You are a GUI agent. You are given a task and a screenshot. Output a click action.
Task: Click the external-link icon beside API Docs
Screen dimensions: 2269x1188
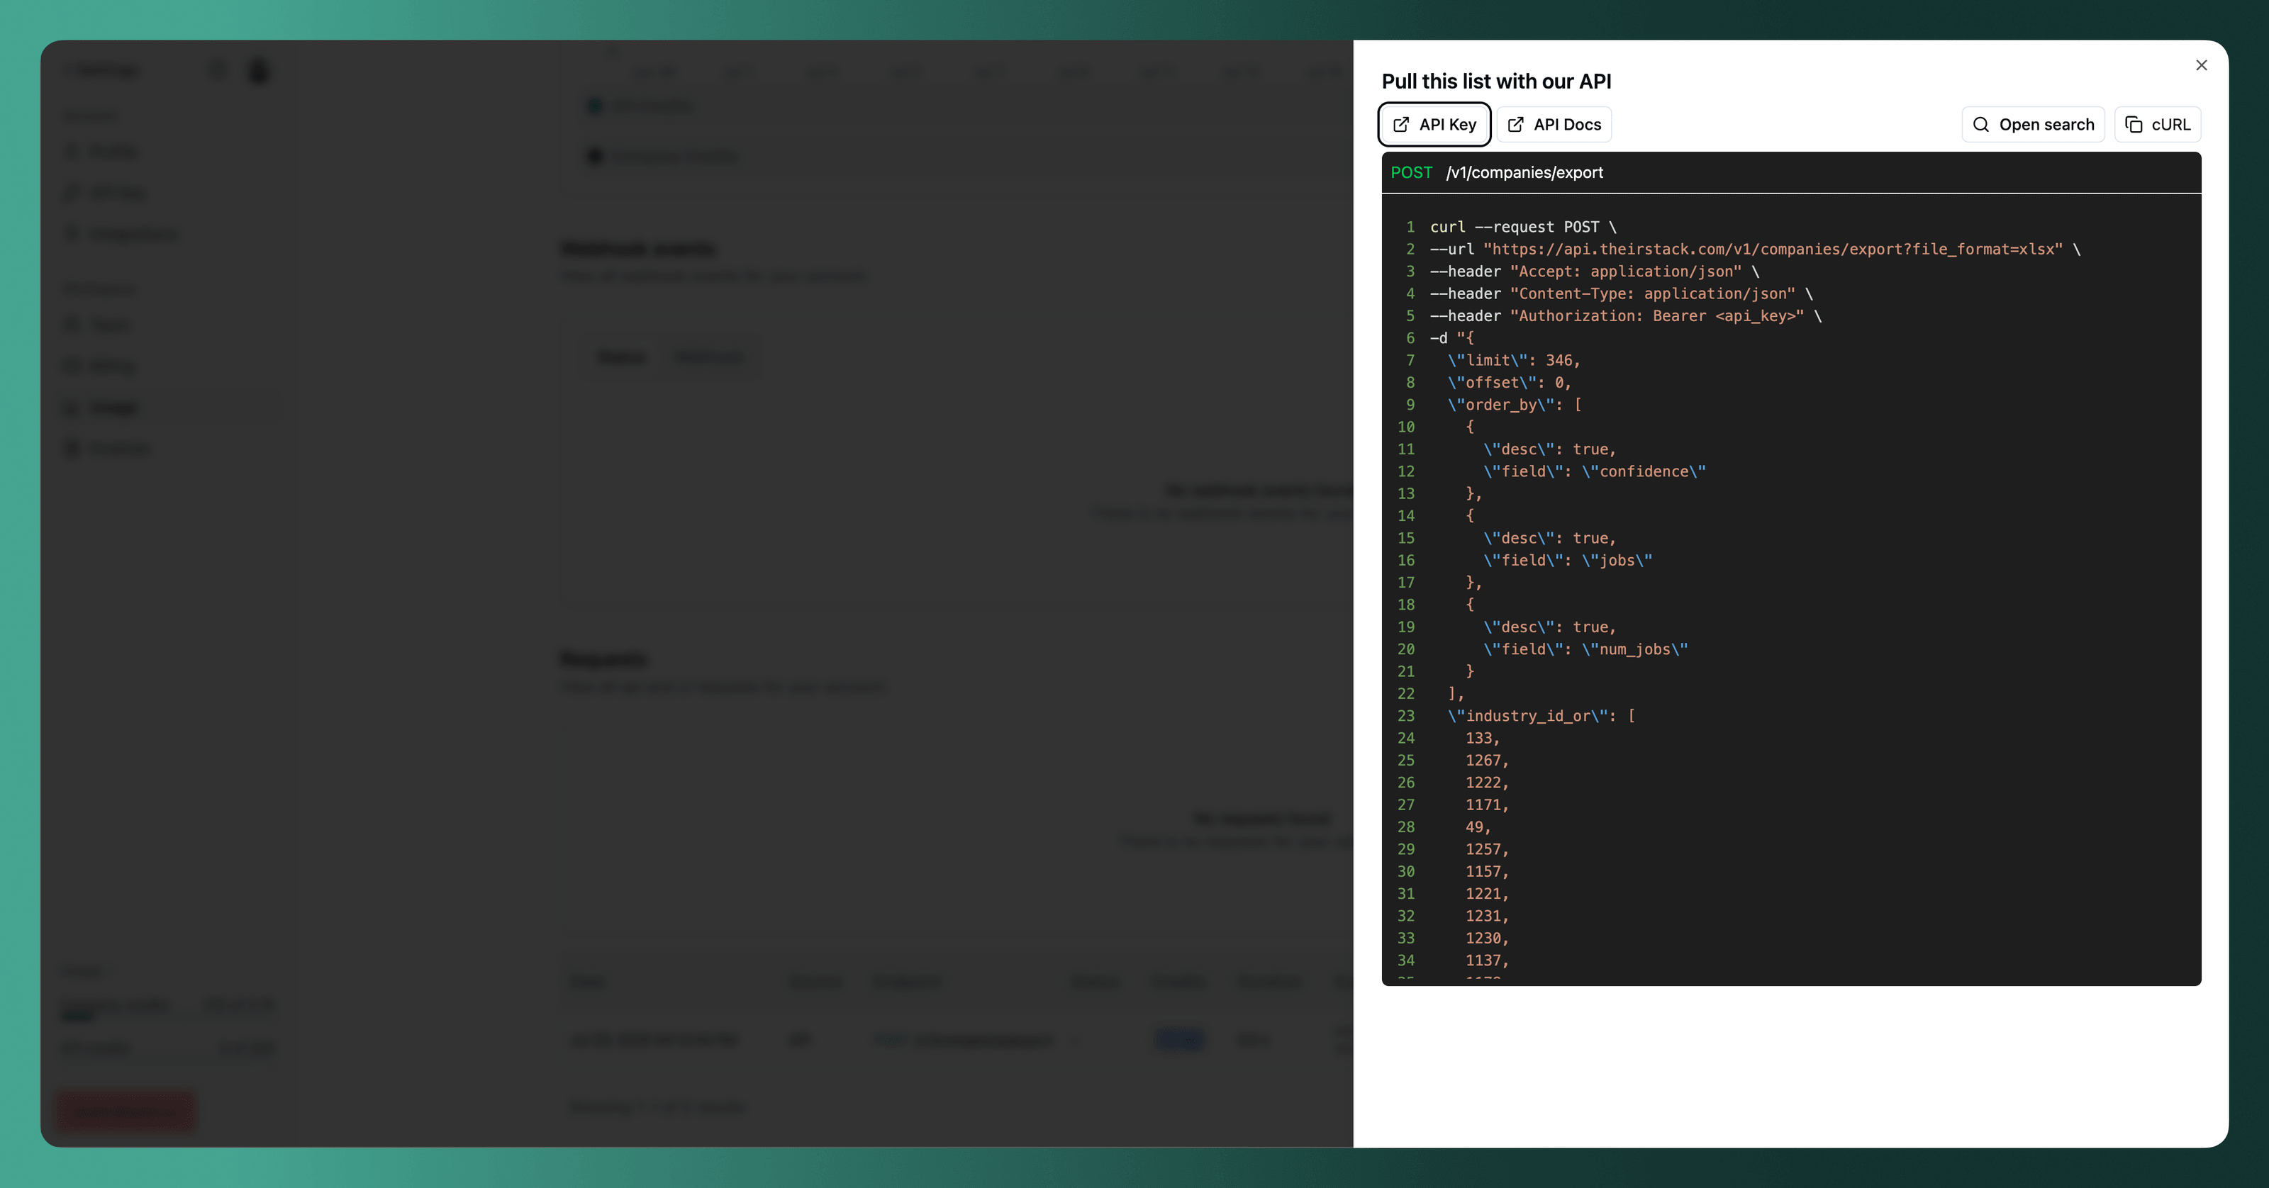[1515, 124]
